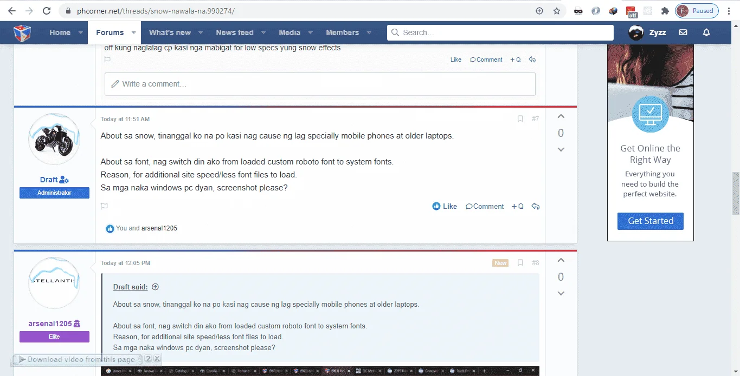This screenshot has width=740, height=376.
Task: Report post #7 with its flag icon
Action: pyautogui.click(x=105, y=206)
